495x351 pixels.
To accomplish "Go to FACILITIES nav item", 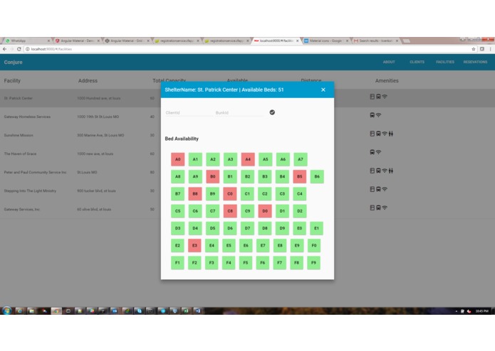I will [445, 62].
